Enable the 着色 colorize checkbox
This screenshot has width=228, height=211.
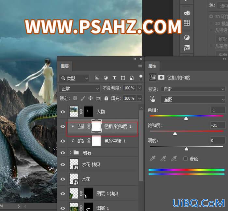(x=186, y=159)
